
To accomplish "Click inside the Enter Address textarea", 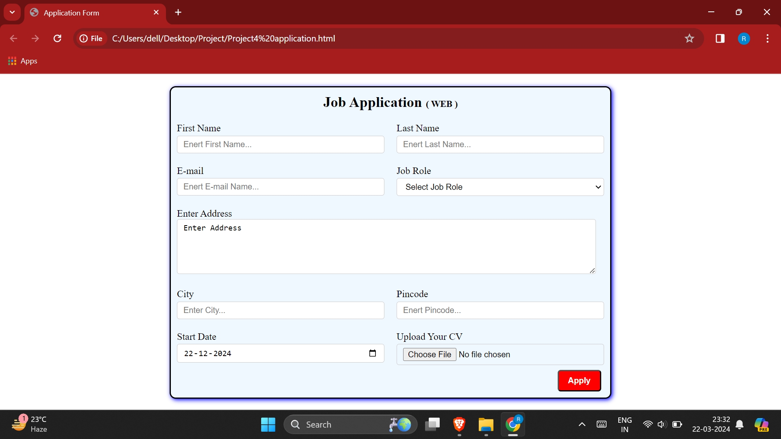I will click(x=386, y=246).
